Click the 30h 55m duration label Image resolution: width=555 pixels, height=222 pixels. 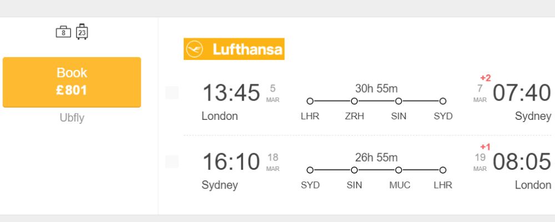[x=376, y=88]
